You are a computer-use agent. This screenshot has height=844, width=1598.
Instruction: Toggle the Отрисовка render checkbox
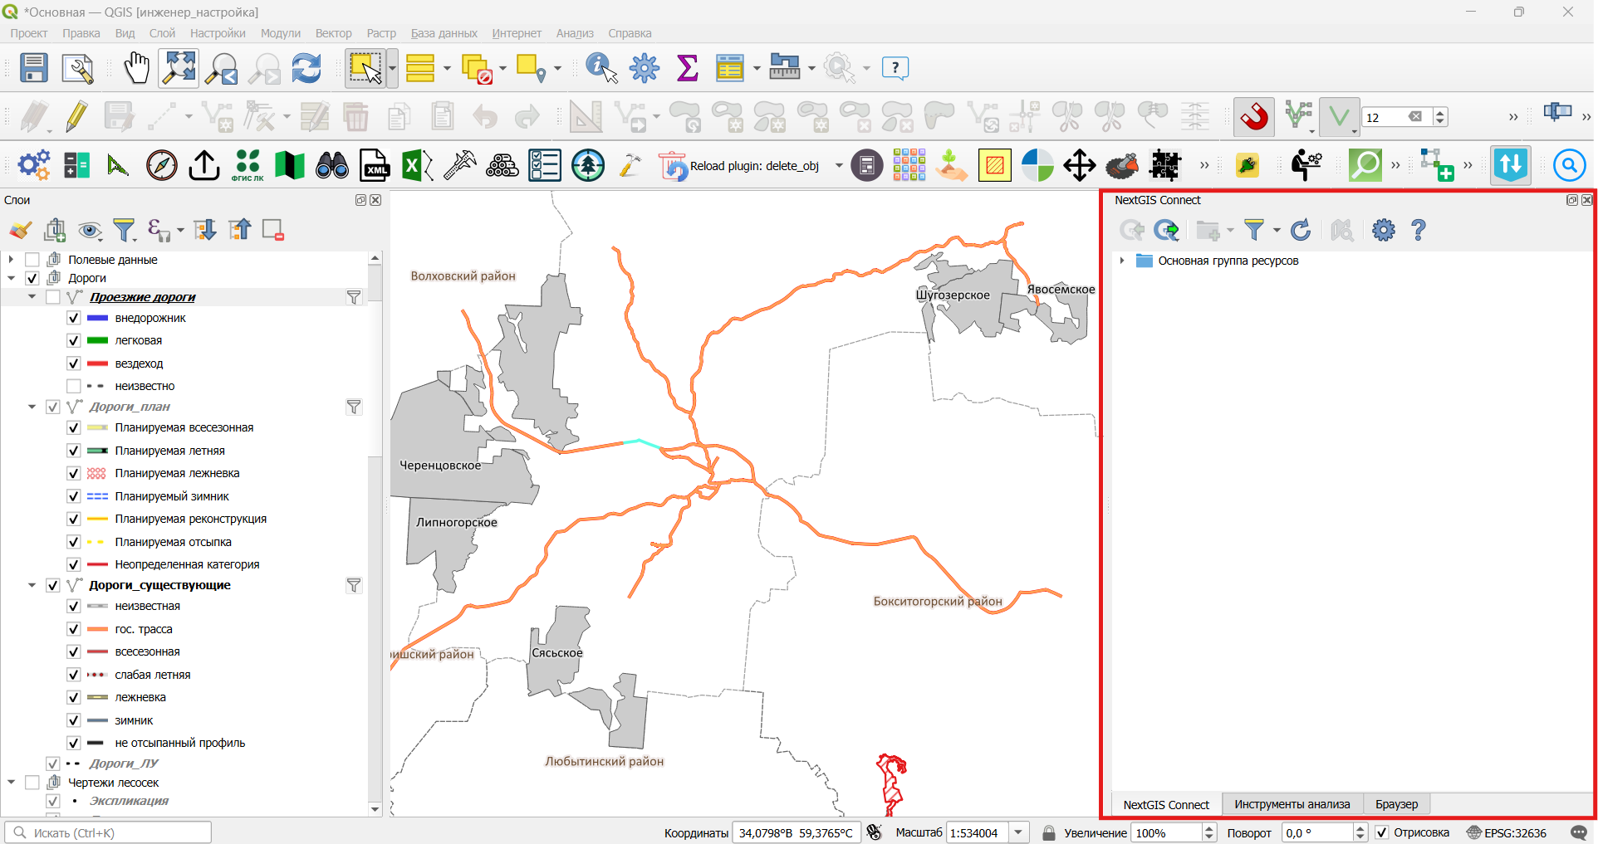click(1382, 832)
